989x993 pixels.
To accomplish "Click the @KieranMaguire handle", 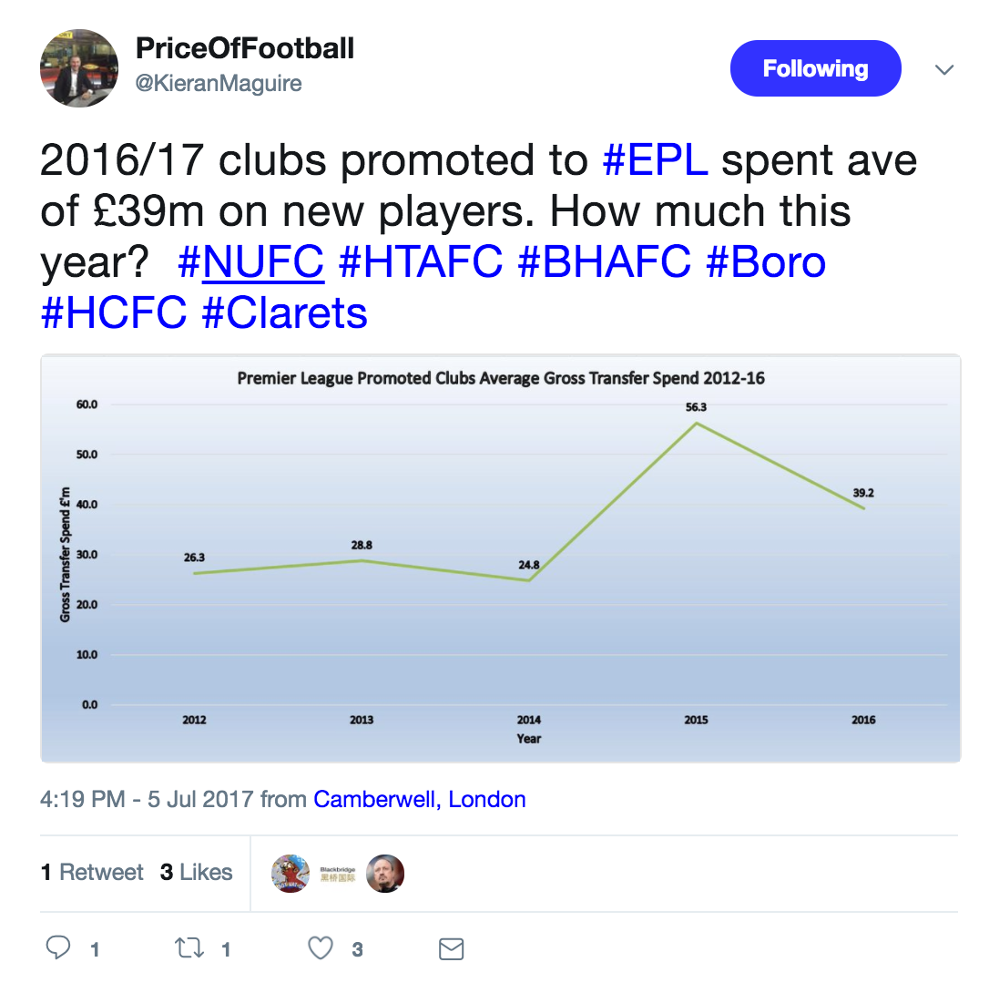I will click(x=219, y=83).
